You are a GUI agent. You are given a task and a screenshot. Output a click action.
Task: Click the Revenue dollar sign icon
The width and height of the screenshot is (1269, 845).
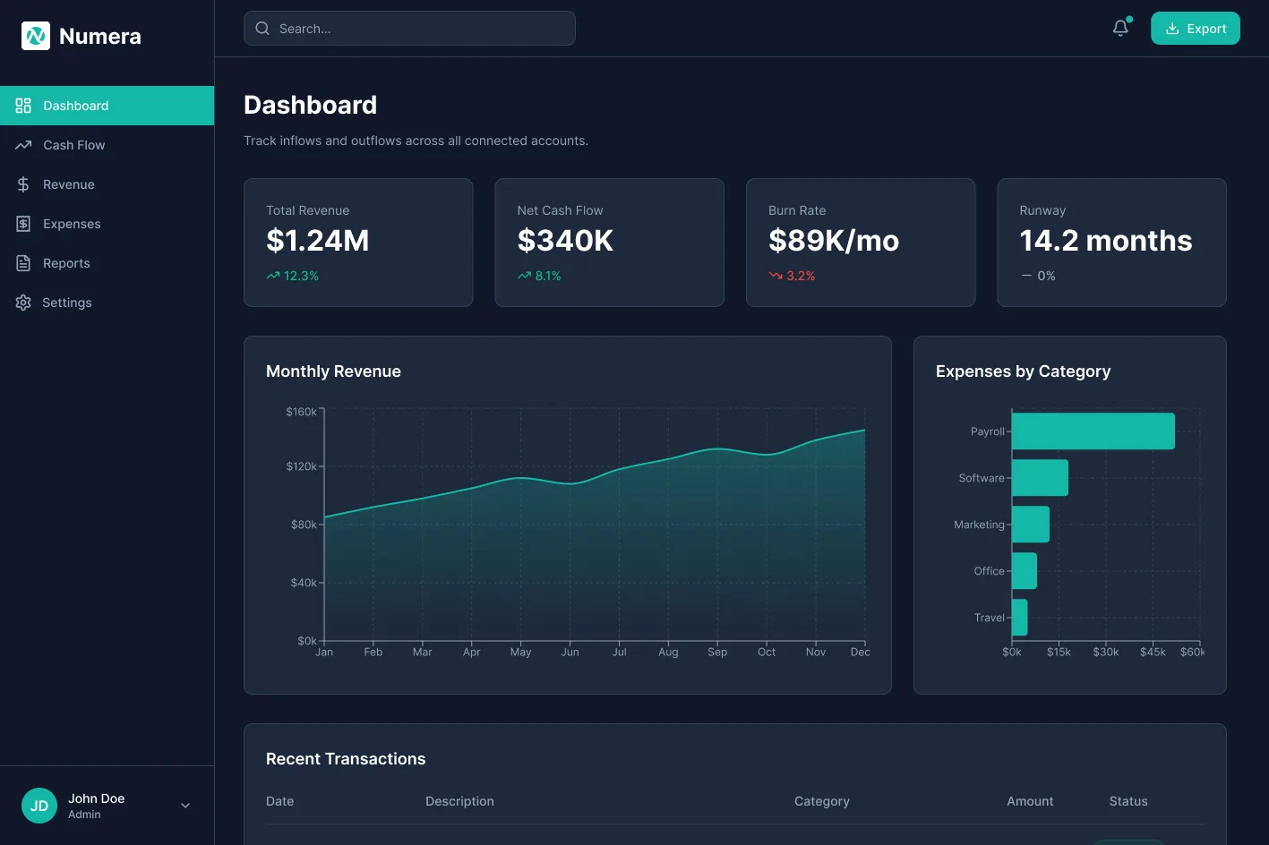pos(23,184)
